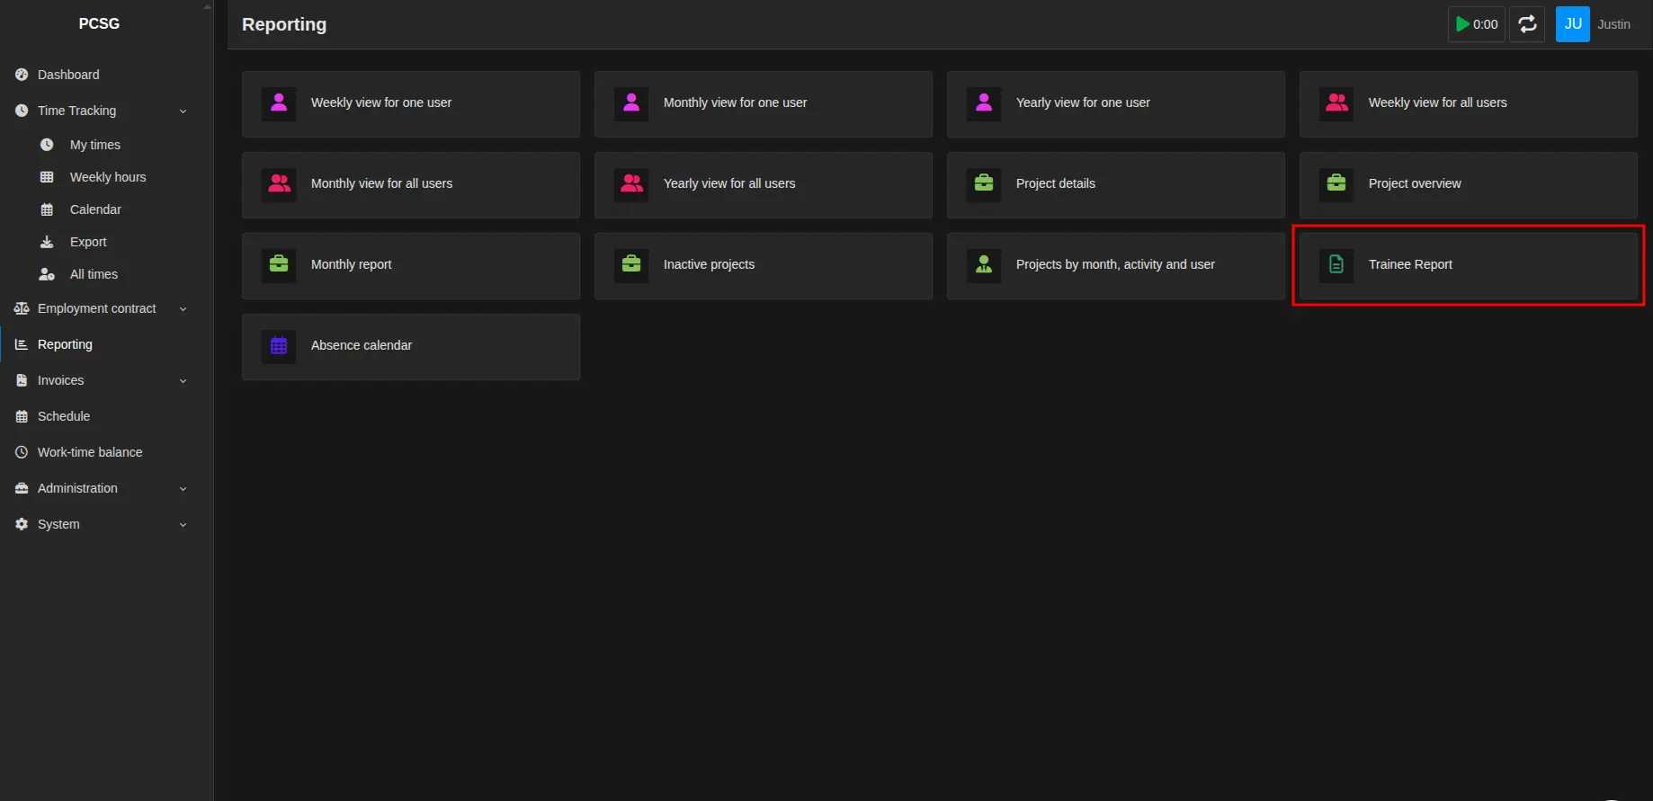Click the briefcase icon on Monthly report
Image resolution: width=1653 pixels, height=801 pixels.
[279, 265]
